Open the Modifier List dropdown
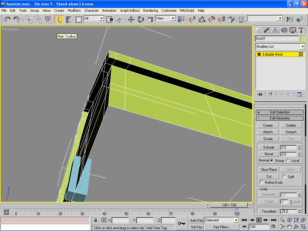Viewport: 308px width, 231px height. pyautogui.click(x=302, y=47)
